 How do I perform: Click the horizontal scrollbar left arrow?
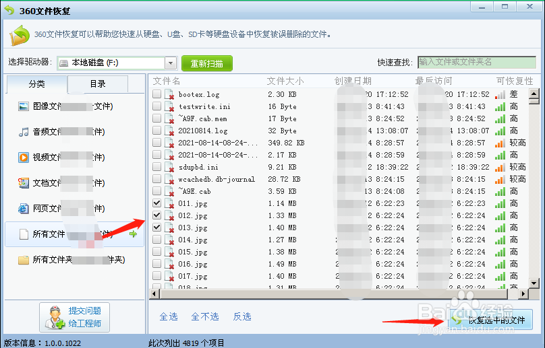coord(154,294)
